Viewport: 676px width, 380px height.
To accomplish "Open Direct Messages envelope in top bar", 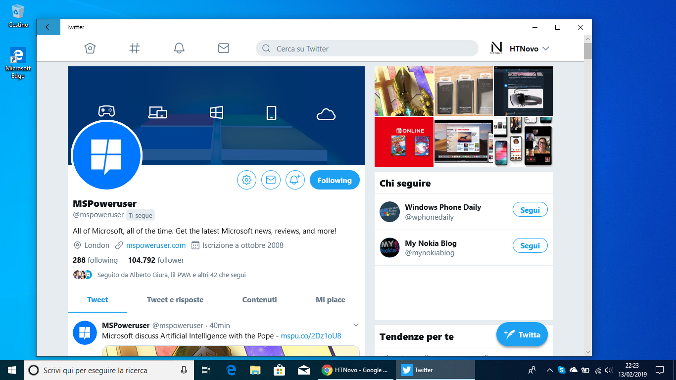I will point(224,48).
